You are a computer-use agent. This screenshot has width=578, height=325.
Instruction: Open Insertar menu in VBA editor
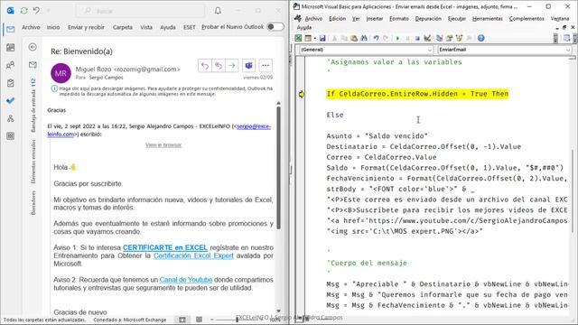pos(375,18)
